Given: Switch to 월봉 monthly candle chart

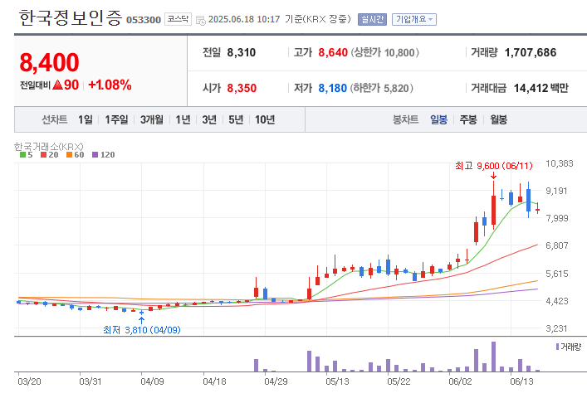Looking at the screenshot, I should pyautogui.click(x=498, y=119).
